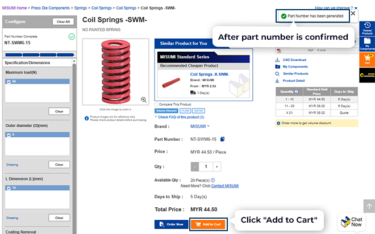375x234 pixels.
Task: Copy the part number with copy icon
Action: click(x=222, y=139)
